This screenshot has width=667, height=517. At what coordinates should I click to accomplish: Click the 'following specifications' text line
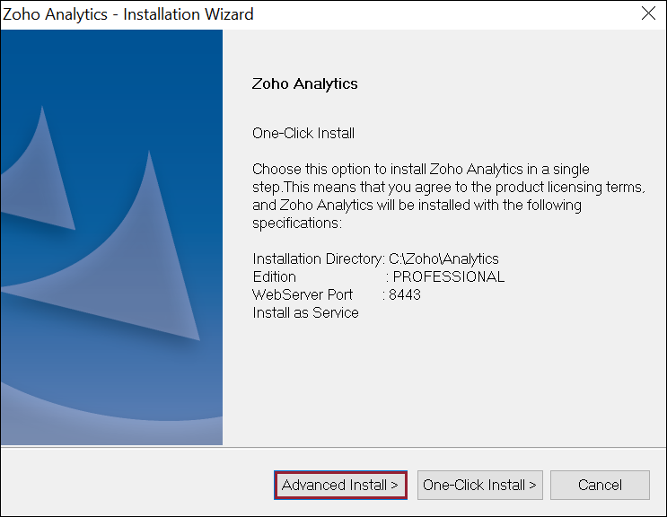297,223
